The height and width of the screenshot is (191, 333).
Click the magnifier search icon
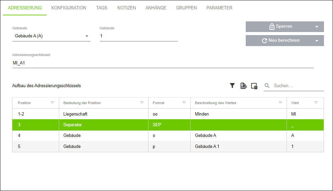(267, 85)
